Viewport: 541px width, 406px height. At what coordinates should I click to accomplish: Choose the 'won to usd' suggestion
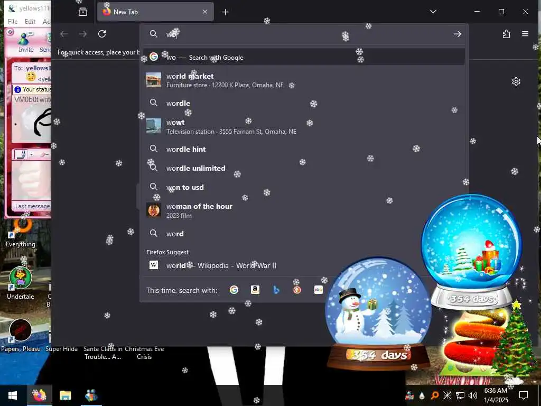click(304, 187)
